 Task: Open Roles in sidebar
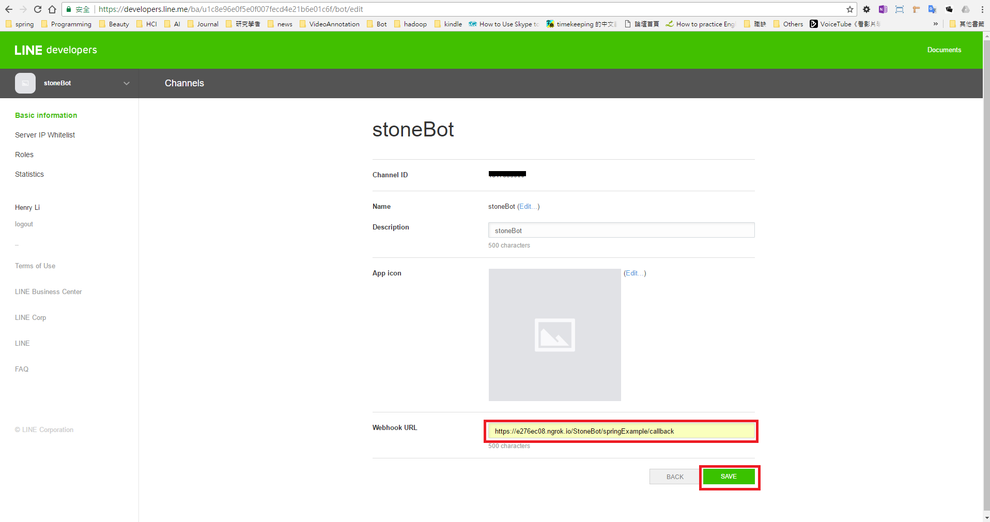(24, 155)
